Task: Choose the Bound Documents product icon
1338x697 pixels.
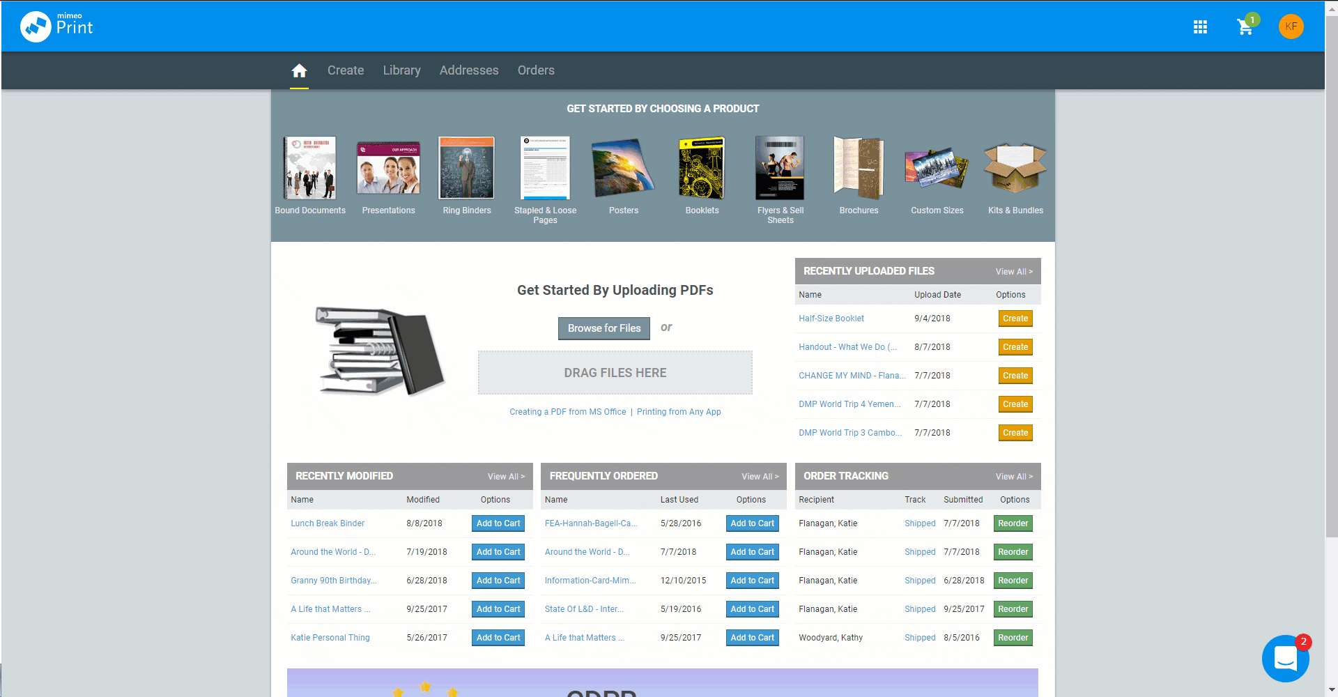Action: pos(310,169)
